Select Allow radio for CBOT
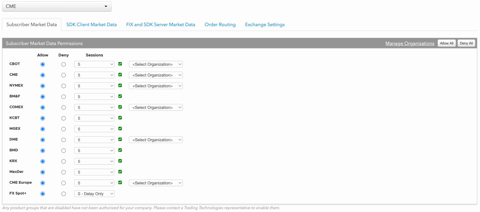480x212 pixels. (43, 64)
